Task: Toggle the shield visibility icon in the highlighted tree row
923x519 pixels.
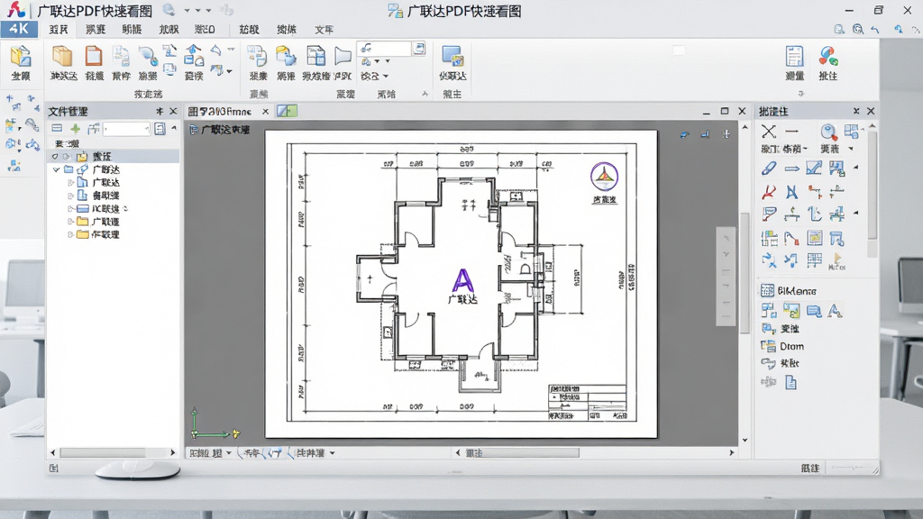Action: point(55,157)
